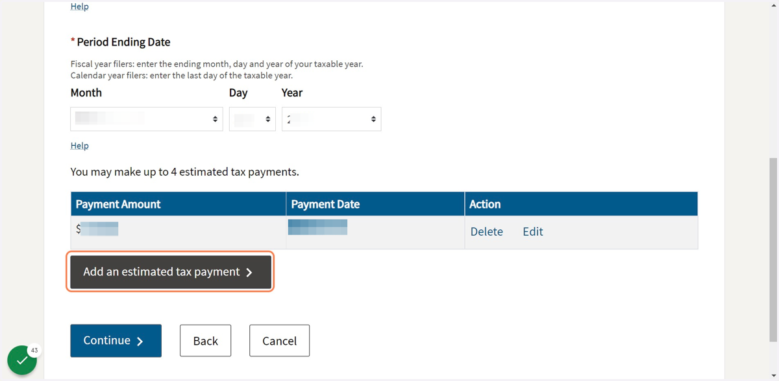779x381 pixels.
Task: Click the scrollbar down arrow
Action: (773, 376)
